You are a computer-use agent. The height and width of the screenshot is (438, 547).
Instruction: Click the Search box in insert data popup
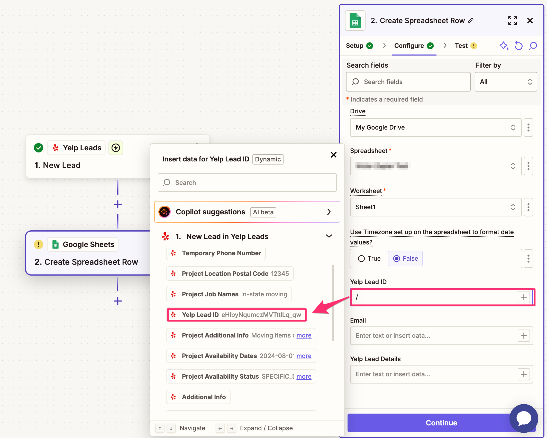(x=247, y=182)
